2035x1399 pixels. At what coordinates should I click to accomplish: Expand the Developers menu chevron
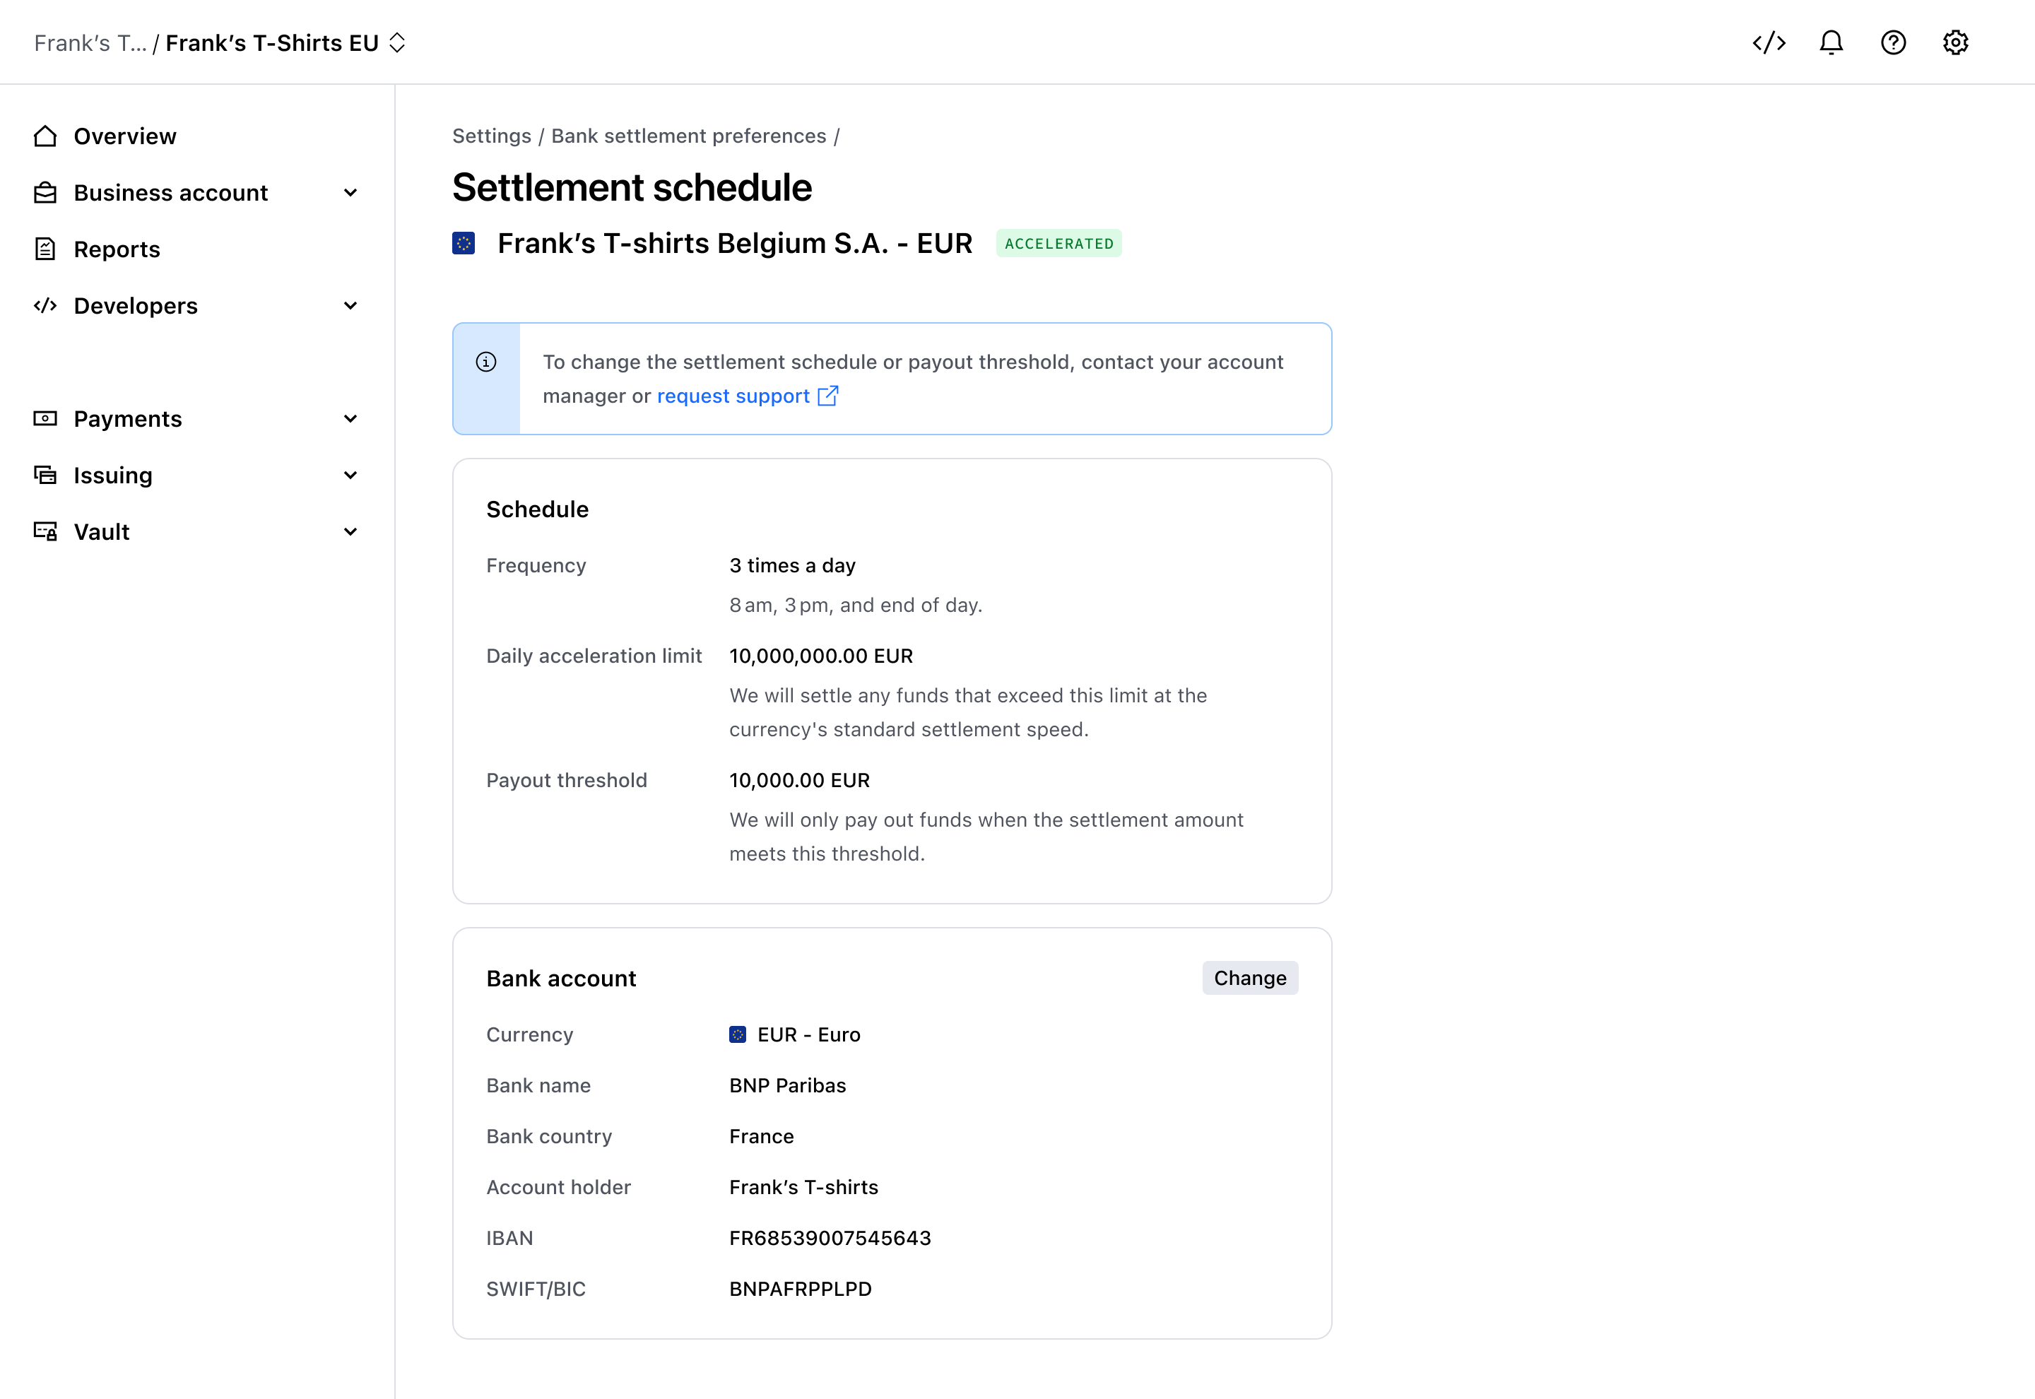350,306
